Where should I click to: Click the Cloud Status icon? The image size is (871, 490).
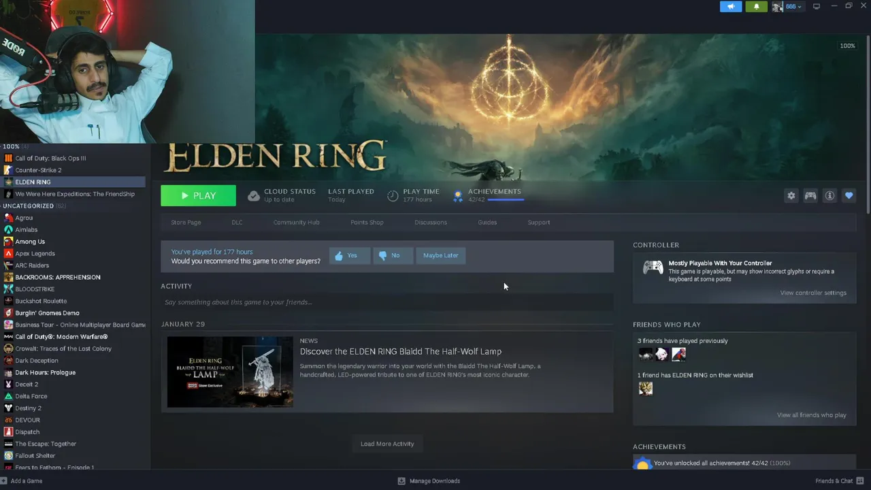tap(253, 195)
